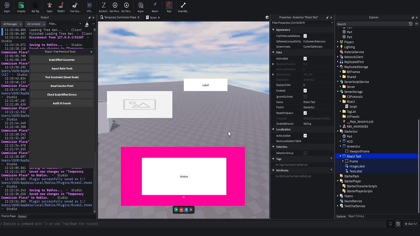Open All Contexts dropdown
The image size is (420, 236).
pos(36,24)
